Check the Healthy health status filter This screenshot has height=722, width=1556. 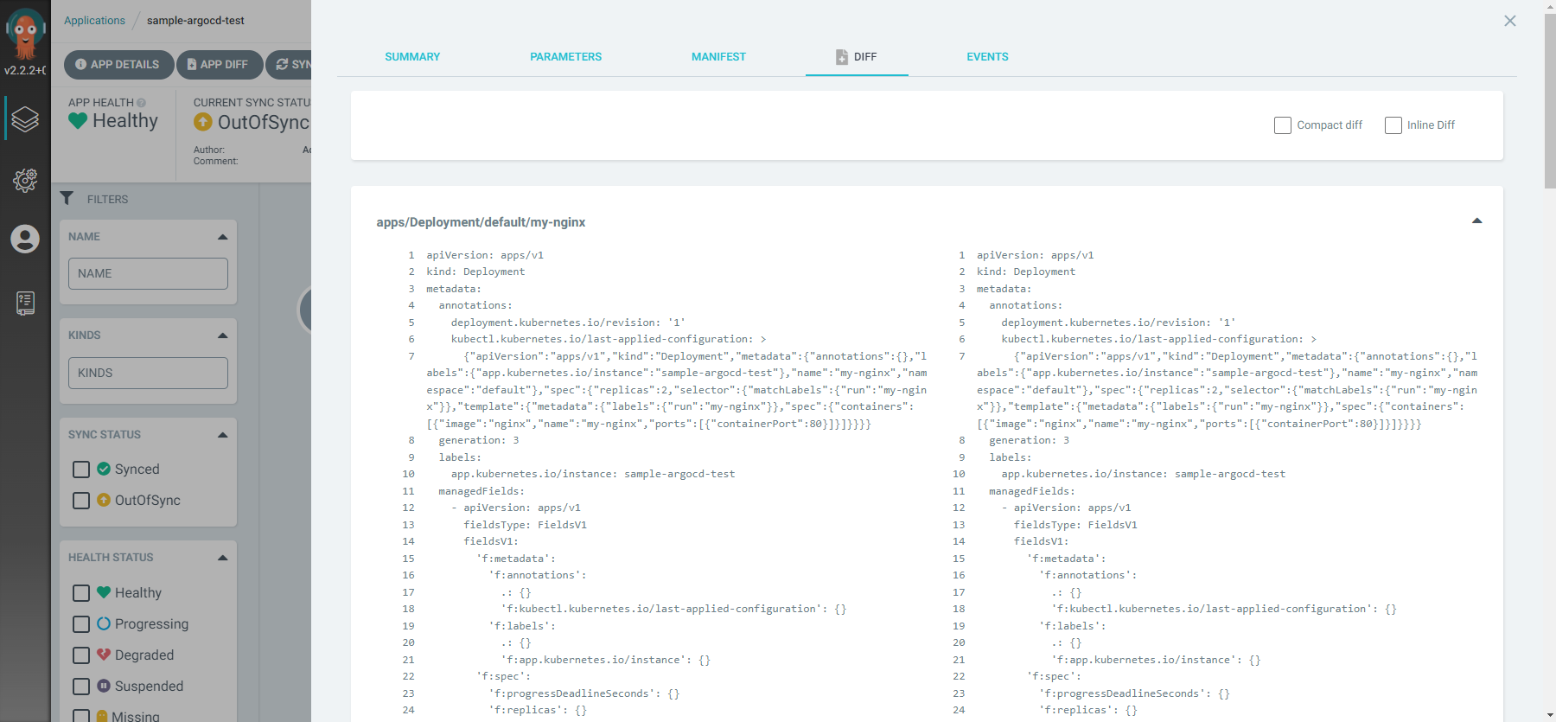81,593
